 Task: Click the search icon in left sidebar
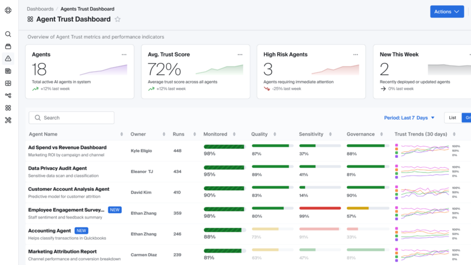tap(8, 34)
